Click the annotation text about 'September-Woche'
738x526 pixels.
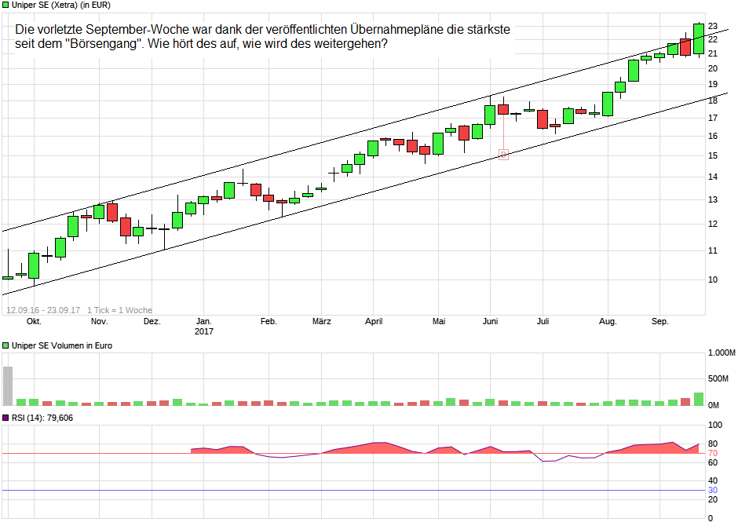pos(263,37)
